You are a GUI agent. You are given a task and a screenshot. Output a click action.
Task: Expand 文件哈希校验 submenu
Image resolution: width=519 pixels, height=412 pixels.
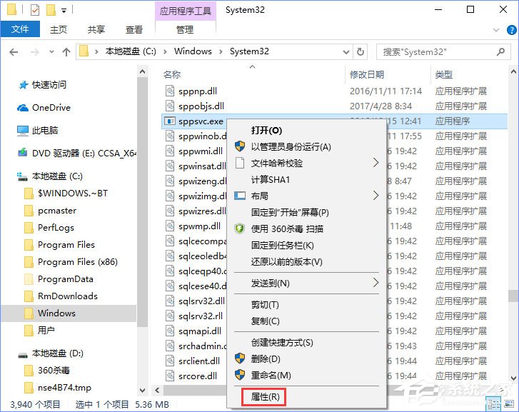(x=306, y=164)
